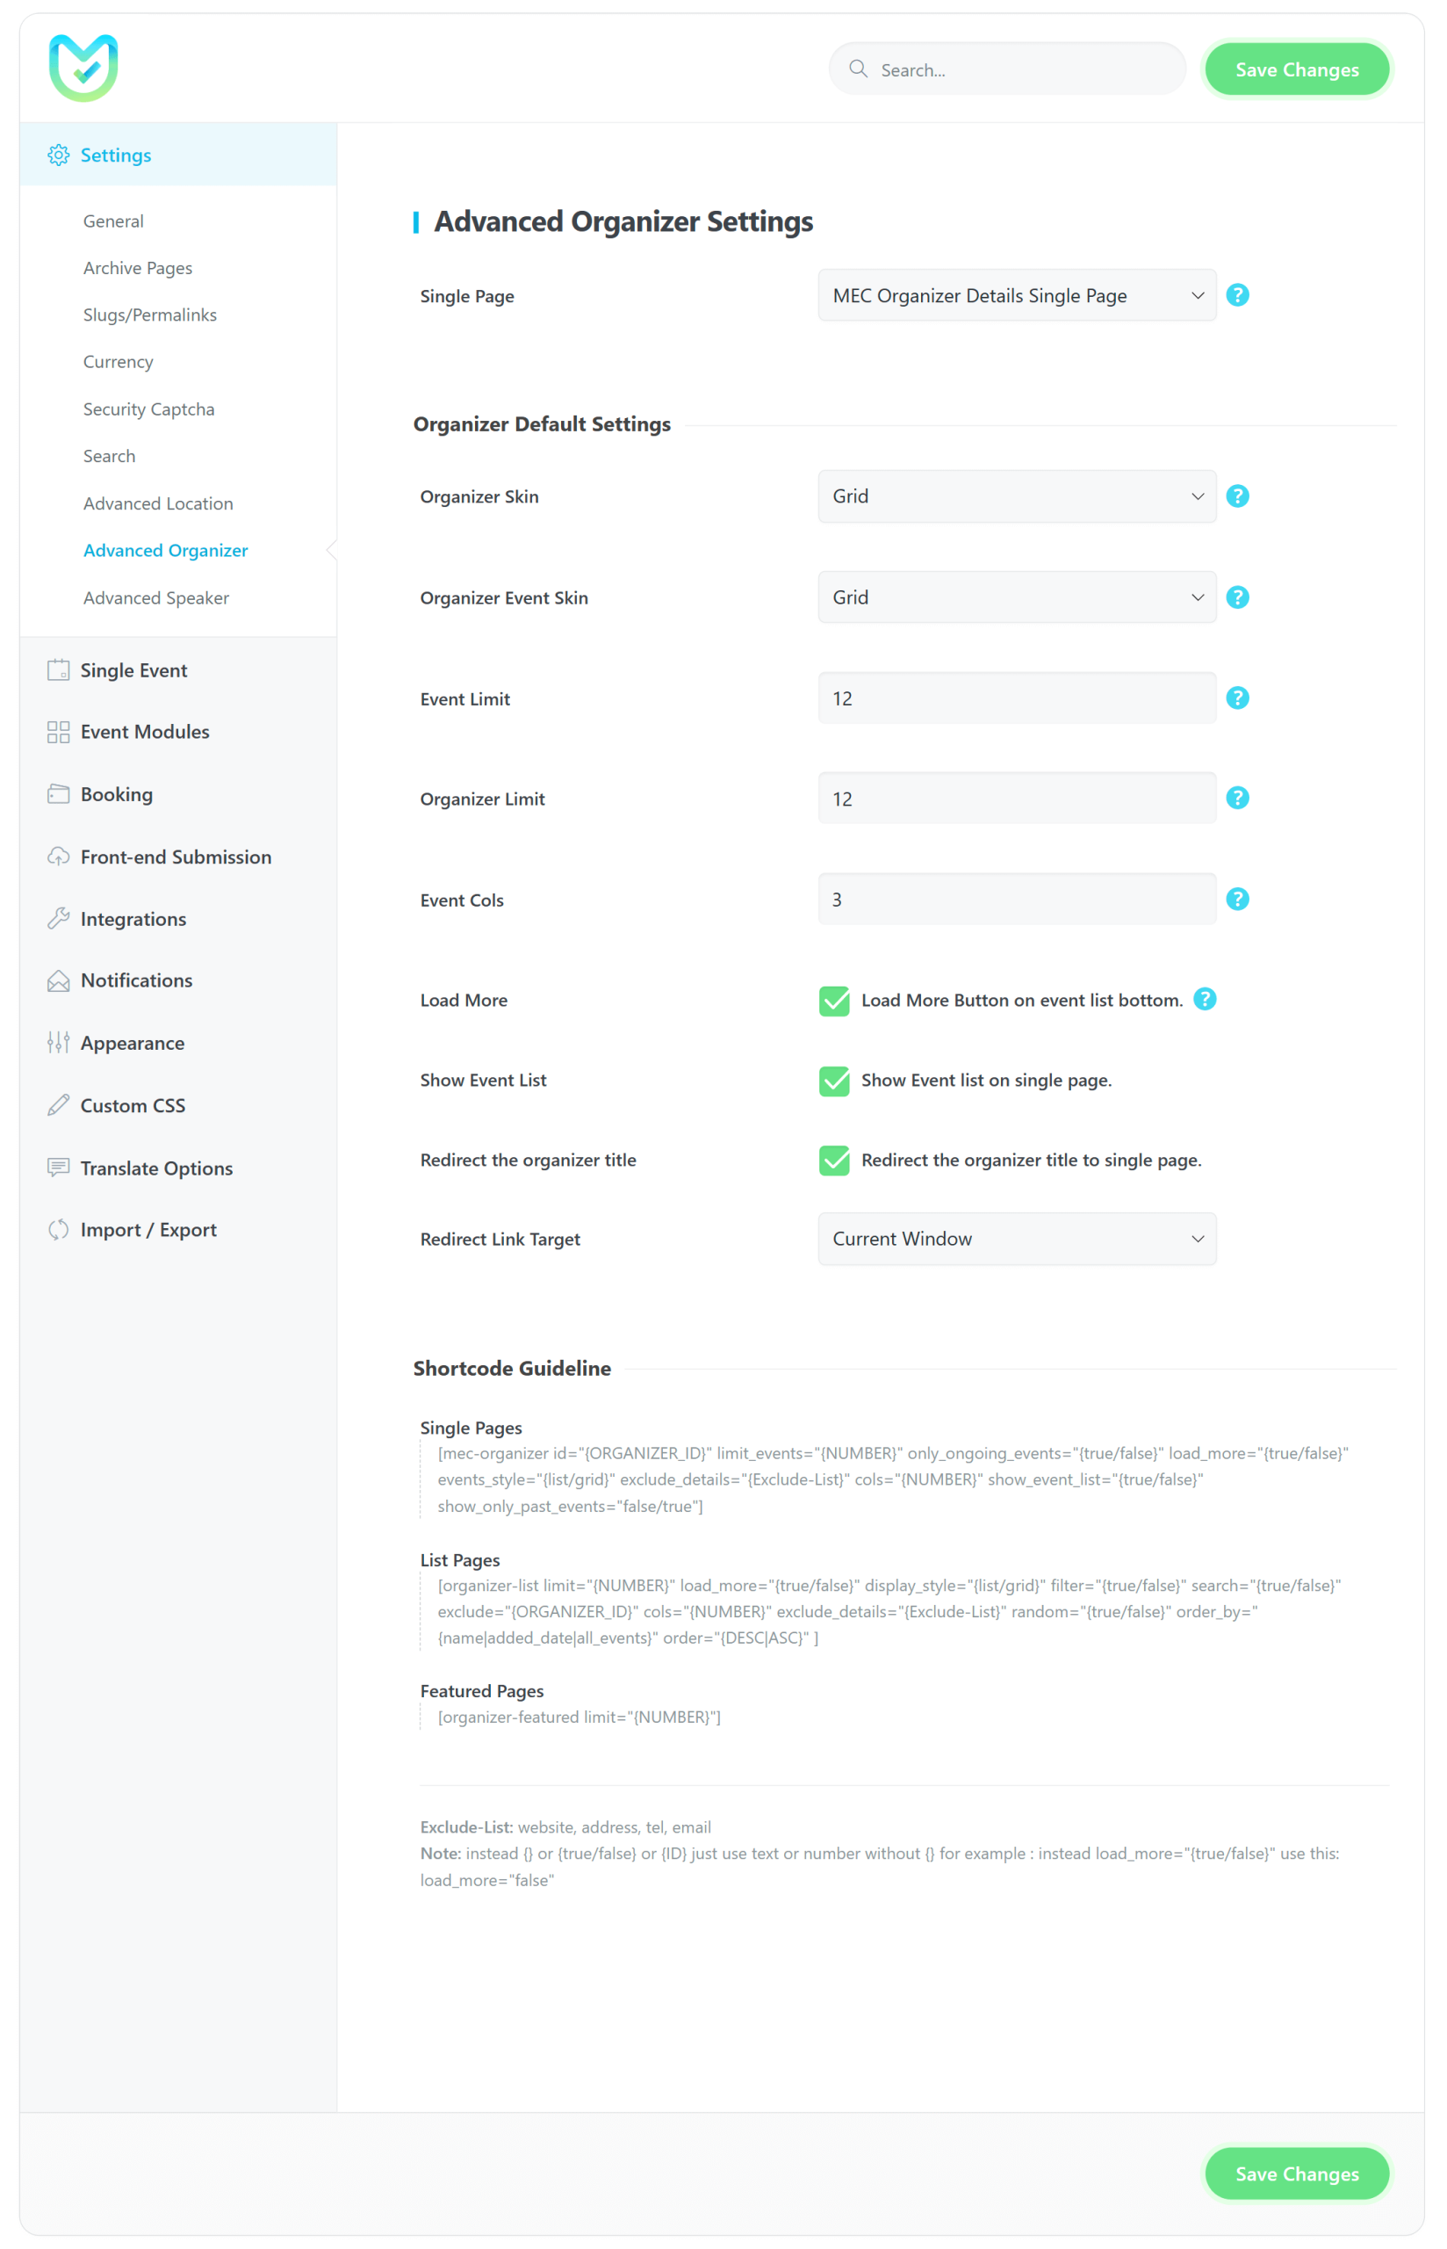1447x2249 pixels.
Task: Click the MEC logo icon
Action: tap(83, 68)
